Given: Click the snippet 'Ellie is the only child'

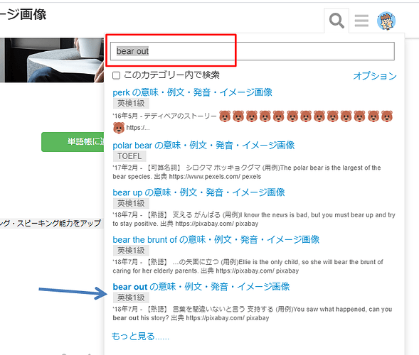Looking at the screenshot, I should point(248,266).
